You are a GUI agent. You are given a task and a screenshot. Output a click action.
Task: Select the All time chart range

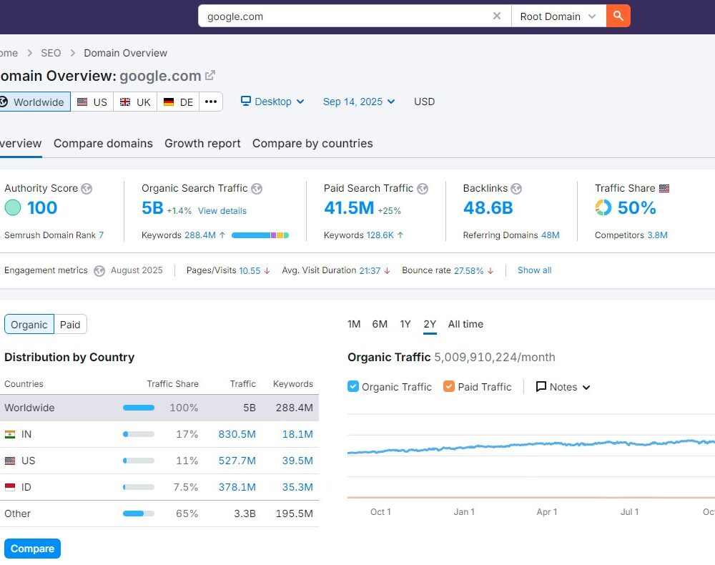tap(465, 324)
